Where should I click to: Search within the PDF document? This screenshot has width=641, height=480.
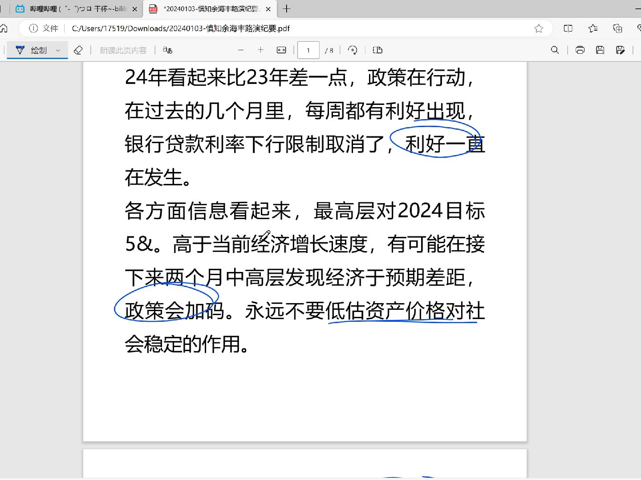(x=555, y=50)
